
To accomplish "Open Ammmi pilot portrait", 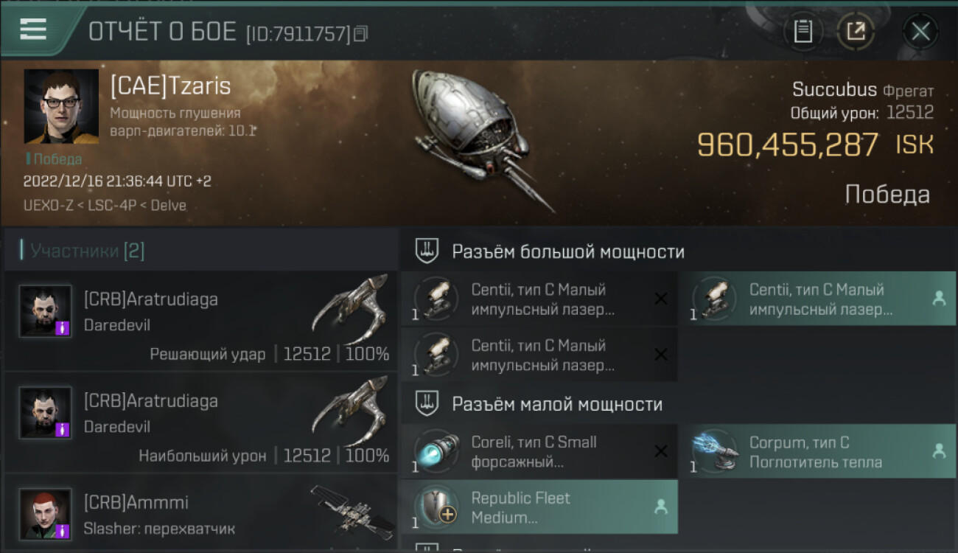I will pos(46,514).
